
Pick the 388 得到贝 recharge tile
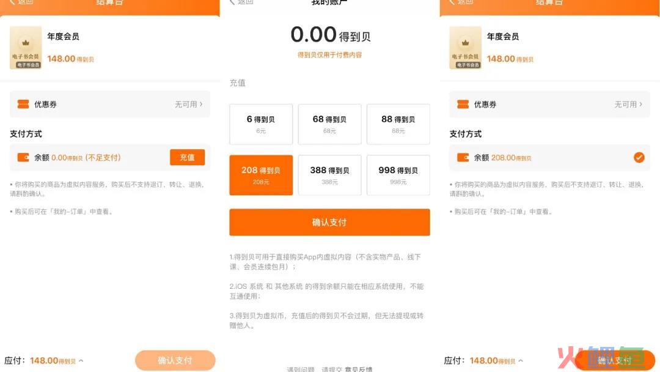(x=329, y=175)
